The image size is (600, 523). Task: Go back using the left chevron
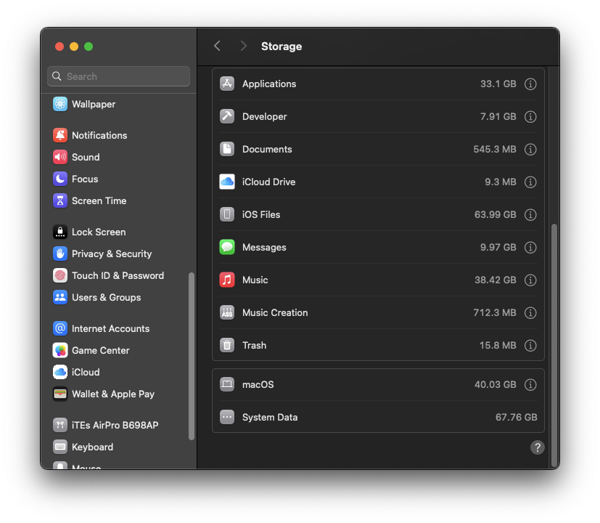coord(217,46)
